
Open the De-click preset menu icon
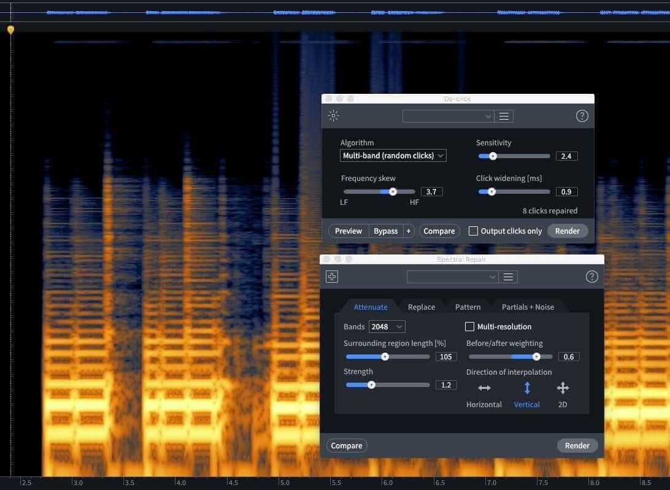(504, 116)
